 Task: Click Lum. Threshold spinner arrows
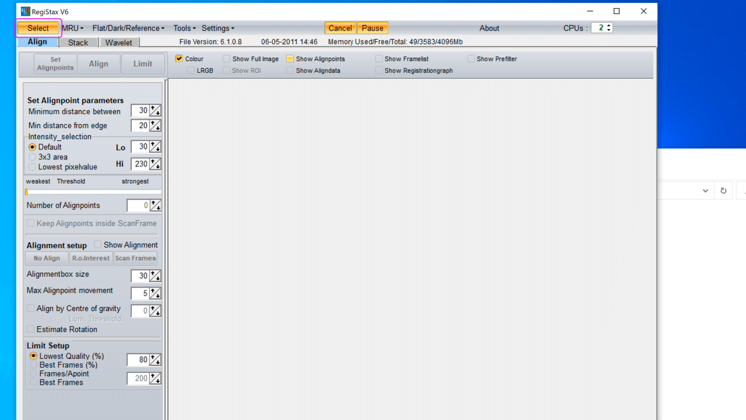pyautogui.click(x=155, y=311)
